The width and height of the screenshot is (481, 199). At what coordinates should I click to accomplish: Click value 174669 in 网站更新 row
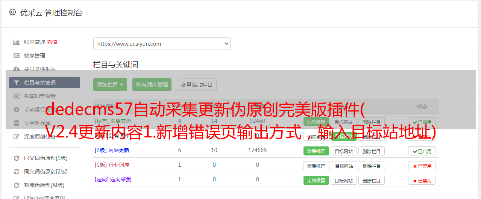pyautogui.click(x=257, y=150)
